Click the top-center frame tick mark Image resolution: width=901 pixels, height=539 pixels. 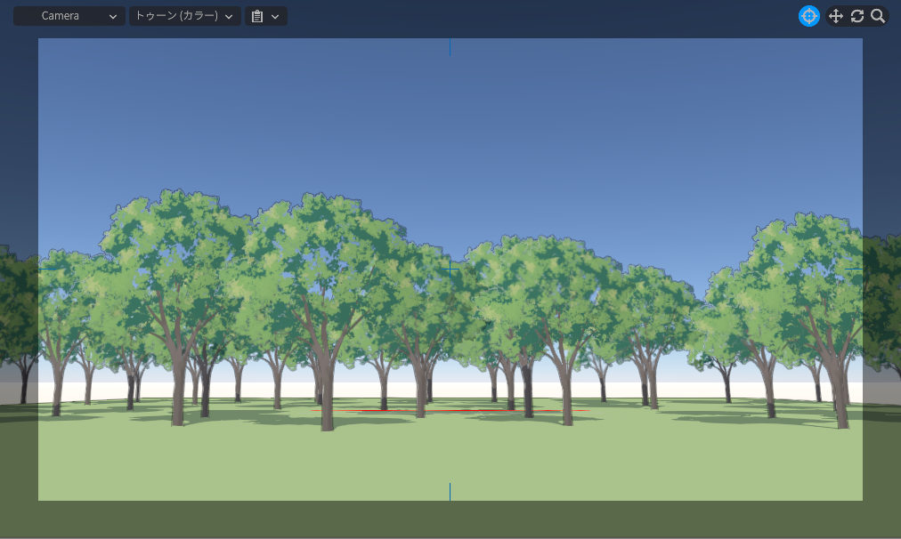click(x=450, y=47)
